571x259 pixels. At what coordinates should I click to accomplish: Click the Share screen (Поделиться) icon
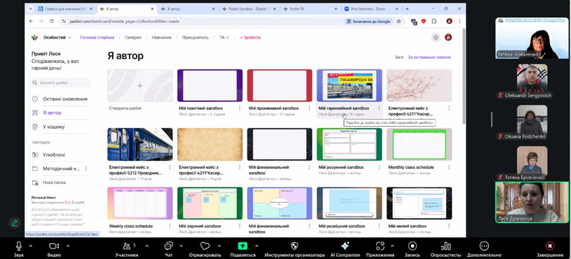click(242, 246)
